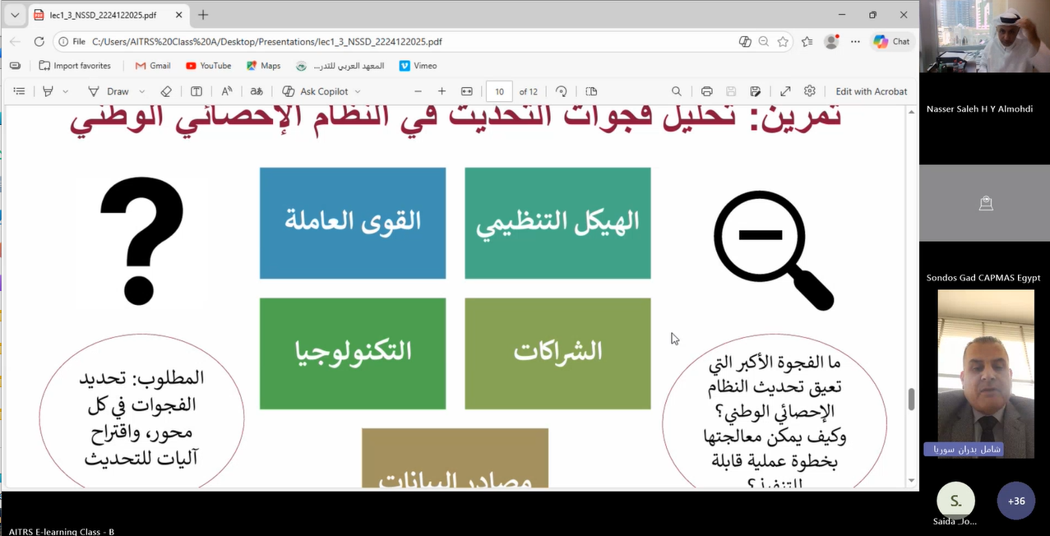Click Edit with Acrobat button
The height and width of the screenshot is (536, 1050).
(x=871, y=91)
